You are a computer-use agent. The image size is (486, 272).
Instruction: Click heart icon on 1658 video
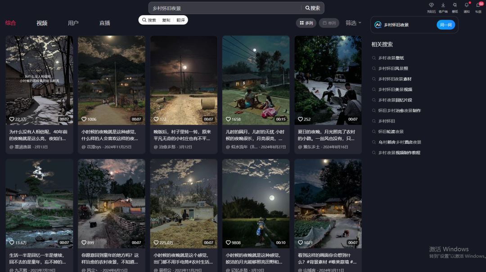pos(229,119)
